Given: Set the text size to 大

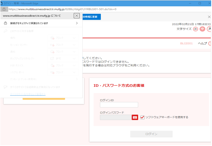Looking at the screenshot, I should 209,29.
